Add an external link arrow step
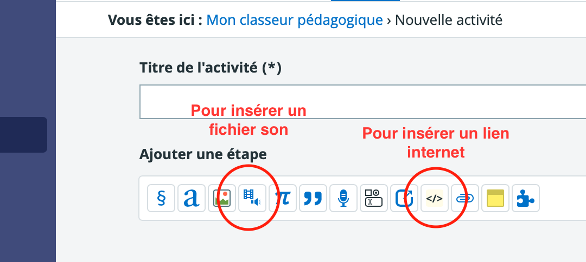This screenshot has width=586, height=262. click(x=404, y=198)
